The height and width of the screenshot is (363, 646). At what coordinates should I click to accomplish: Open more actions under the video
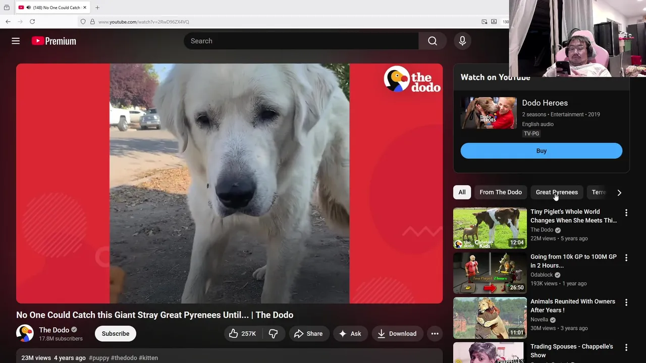coord(435,334)
